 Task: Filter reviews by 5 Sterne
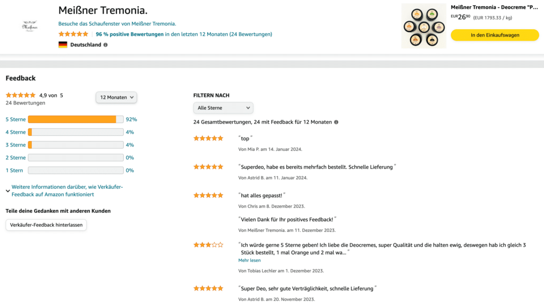tap(15, 119)
